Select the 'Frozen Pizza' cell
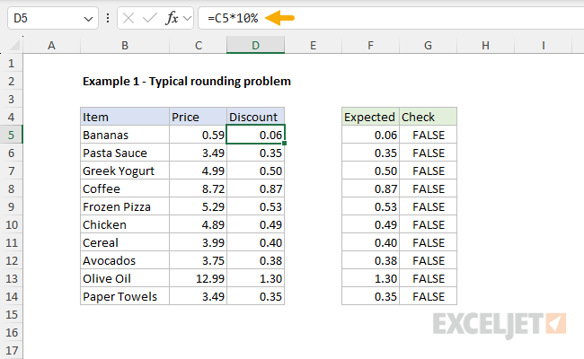The width and height of the screenshot is (584, 359). tap(125, 206)
